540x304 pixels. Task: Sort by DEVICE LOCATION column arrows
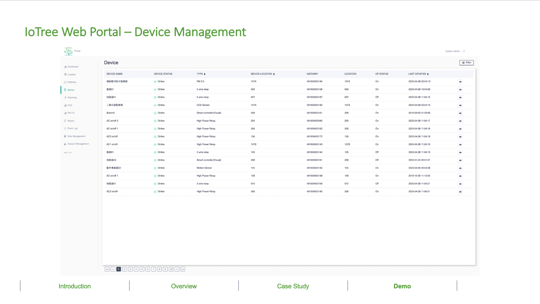(x=274, y=74)
